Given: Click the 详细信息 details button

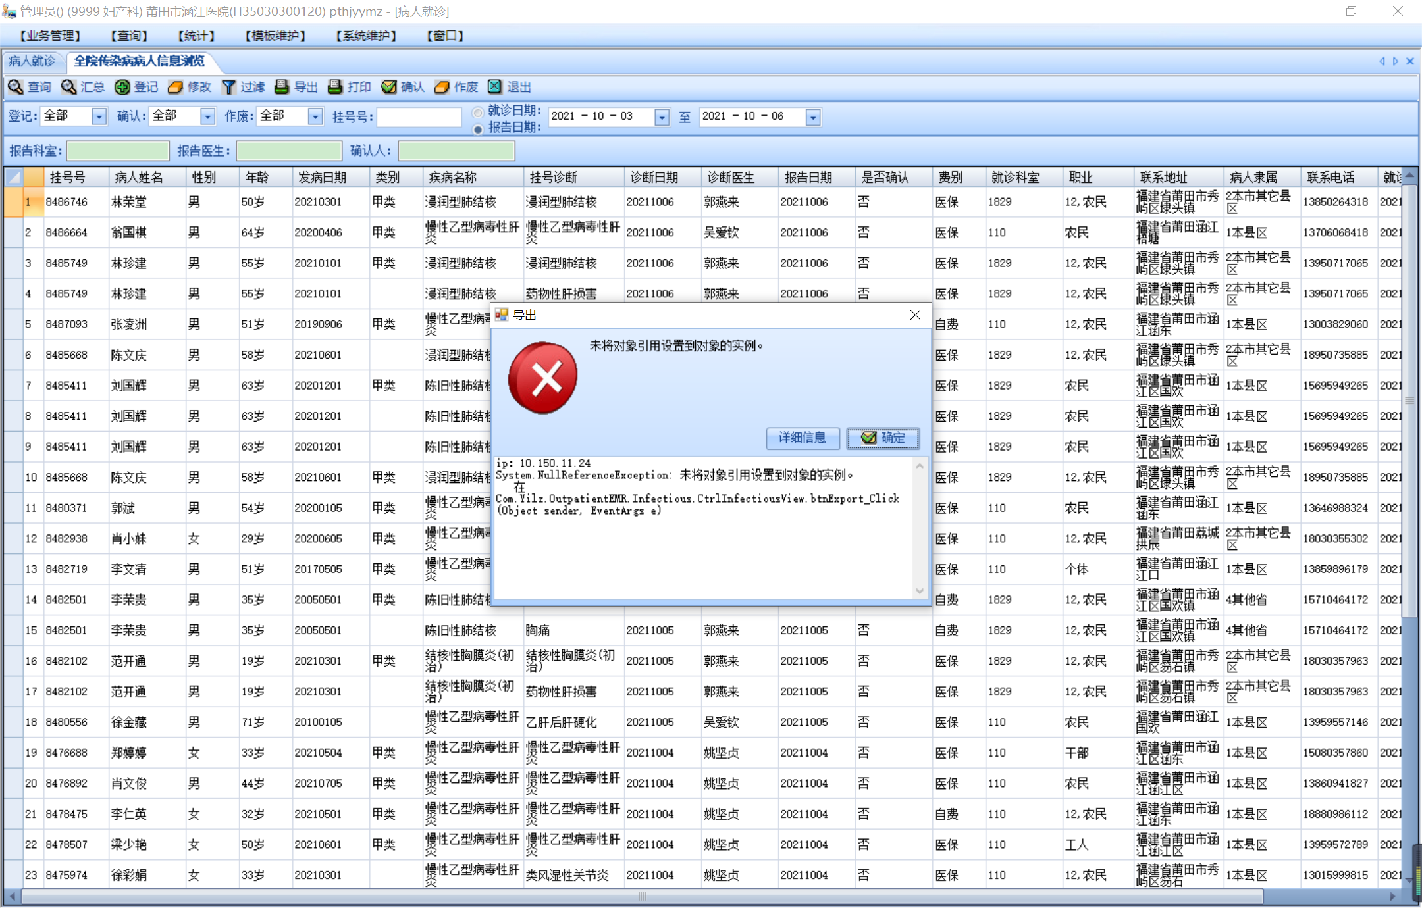Looking at the screenshot, I should pyautogui.click(x=802, y=438).
